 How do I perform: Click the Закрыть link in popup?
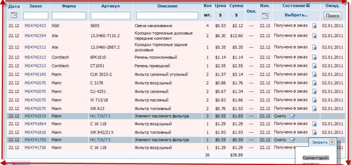coord(320,142)
